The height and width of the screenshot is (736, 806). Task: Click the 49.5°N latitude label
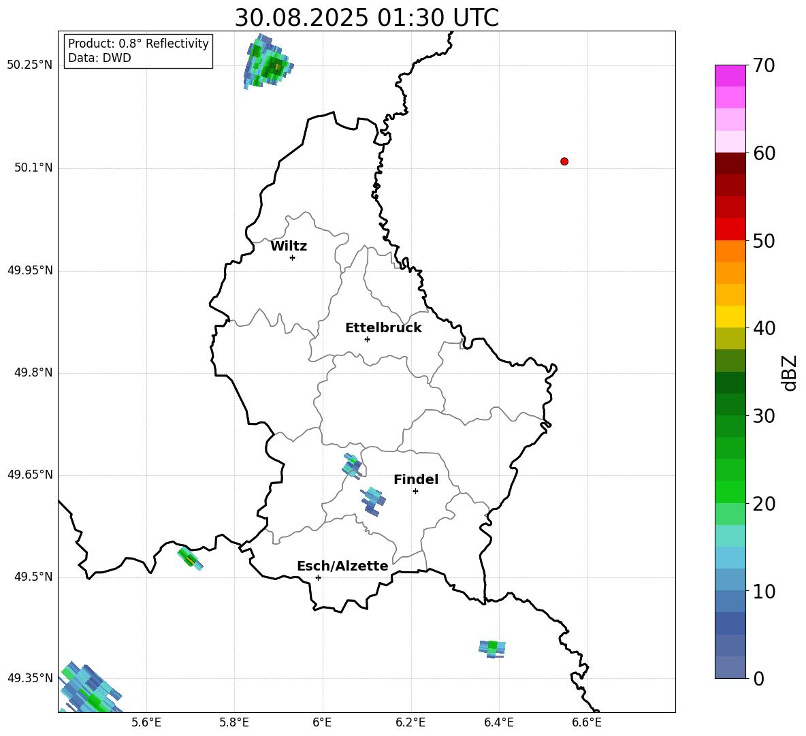(33, 577)
